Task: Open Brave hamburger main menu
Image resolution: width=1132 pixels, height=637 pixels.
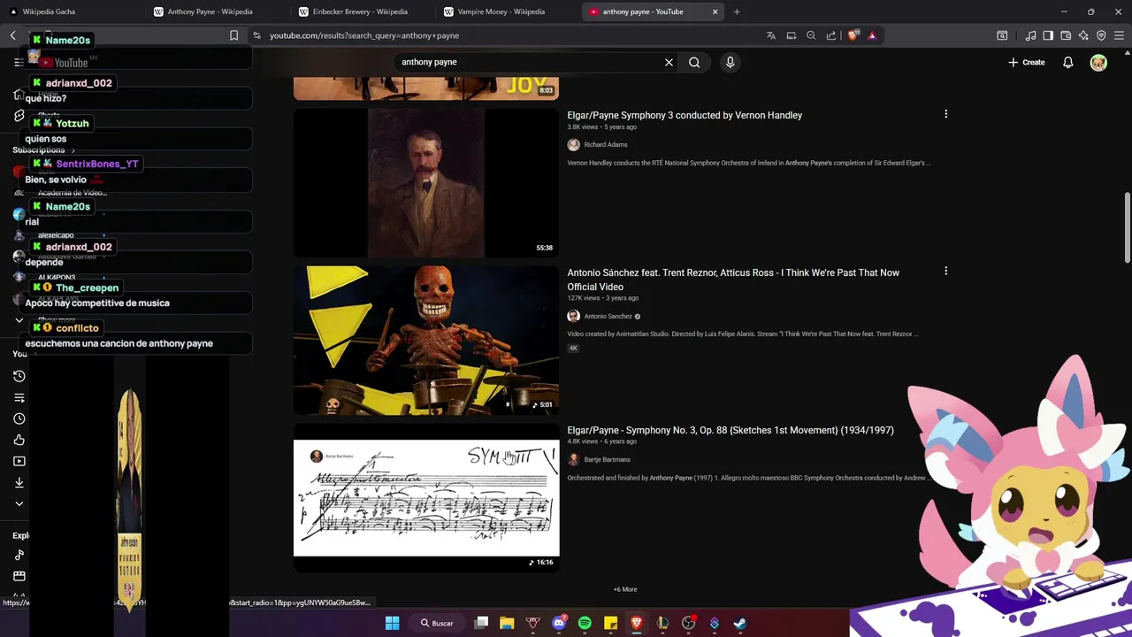Action: (1119, 35)
